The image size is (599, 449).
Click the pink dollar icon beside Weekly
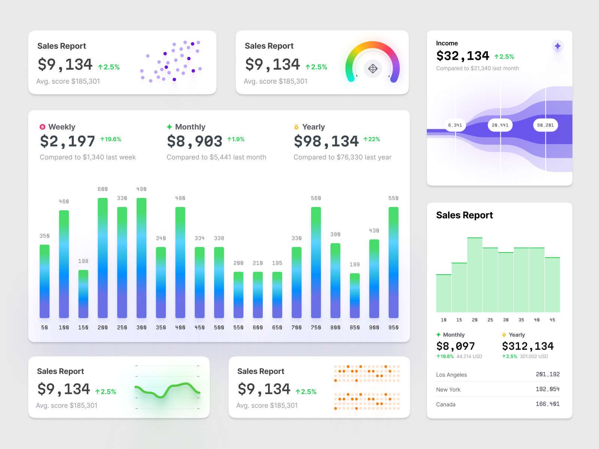coord(42,126)
